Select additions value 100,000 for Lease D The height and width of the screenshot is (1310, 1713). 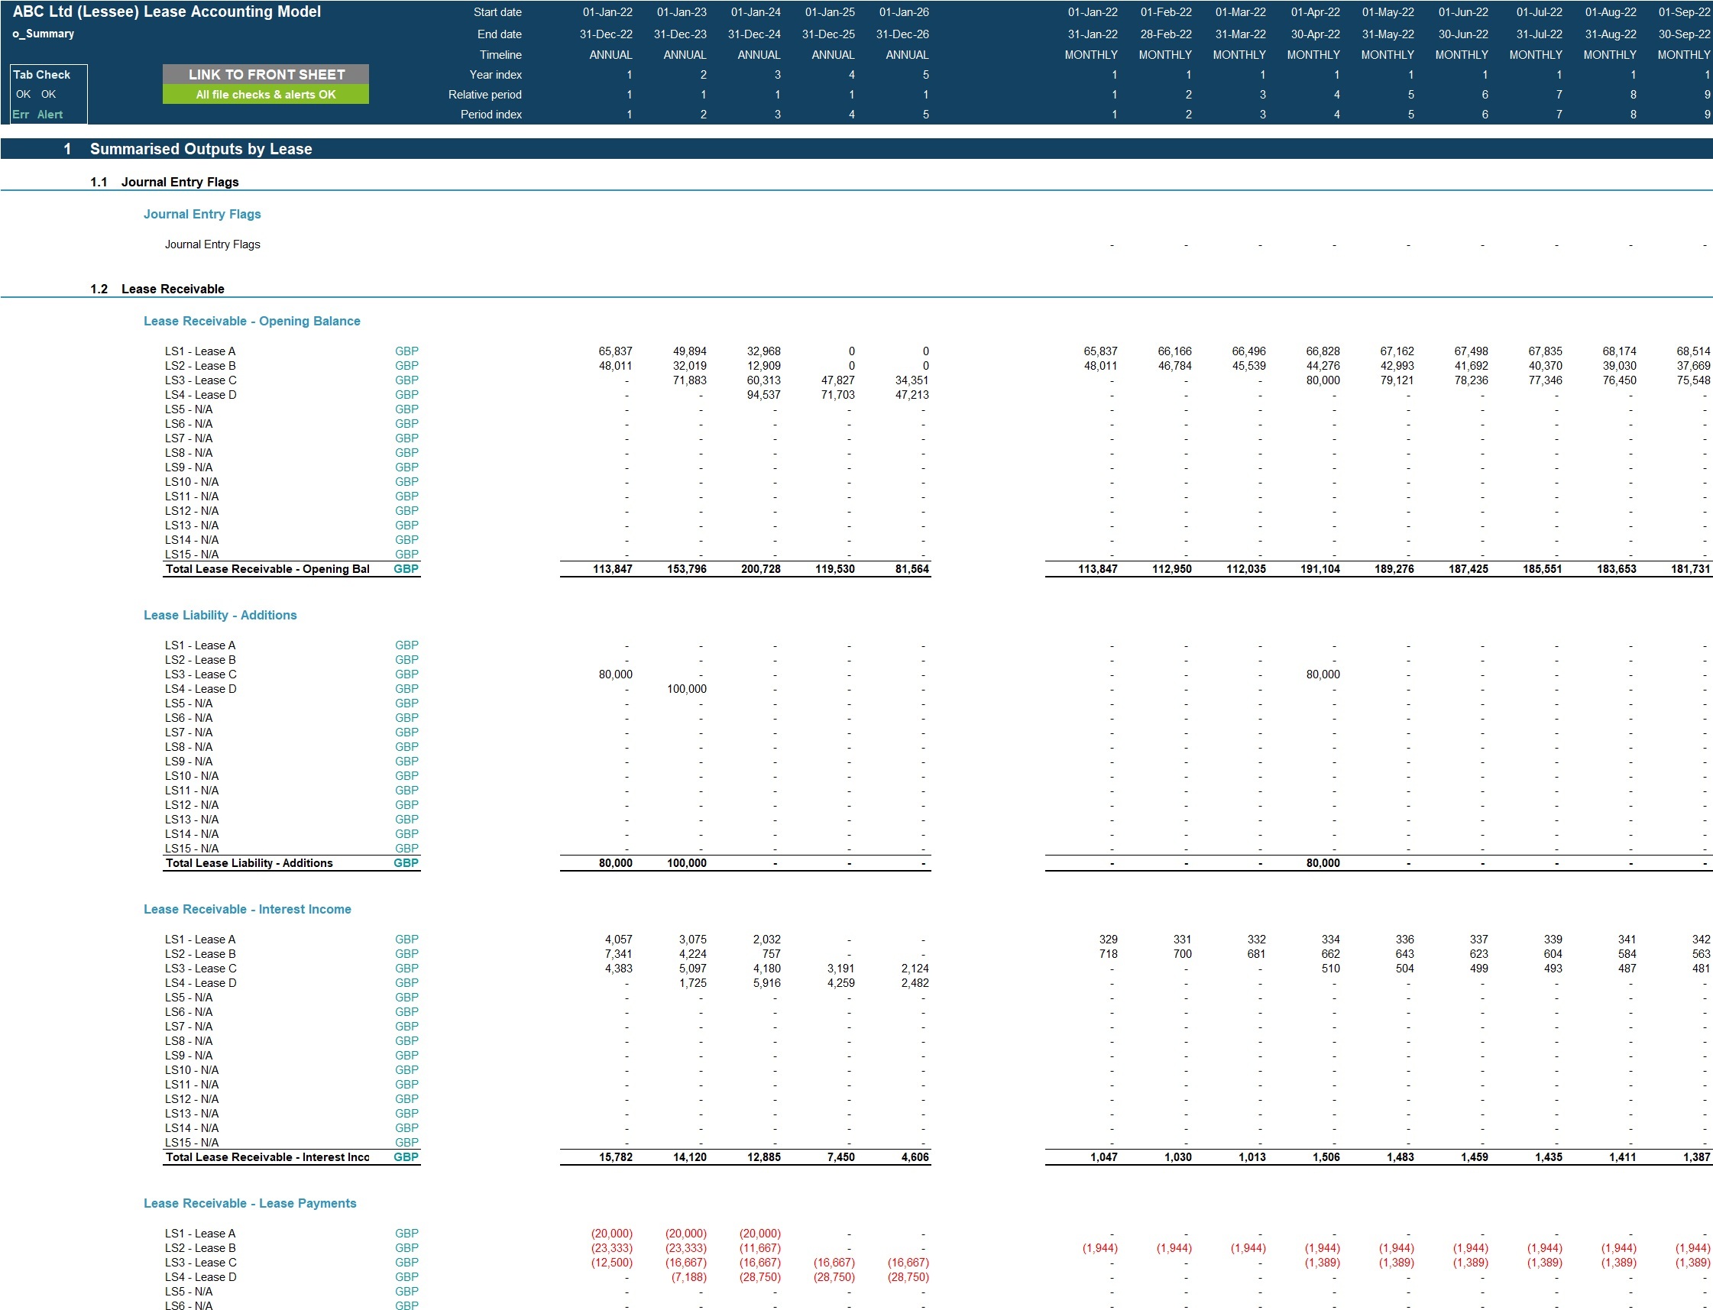tap(686, 688)
